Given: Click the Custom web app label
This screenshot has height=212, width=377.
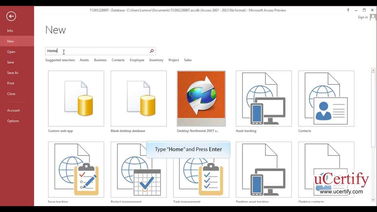Looking at the screenshot, I should tap(60, 131).
